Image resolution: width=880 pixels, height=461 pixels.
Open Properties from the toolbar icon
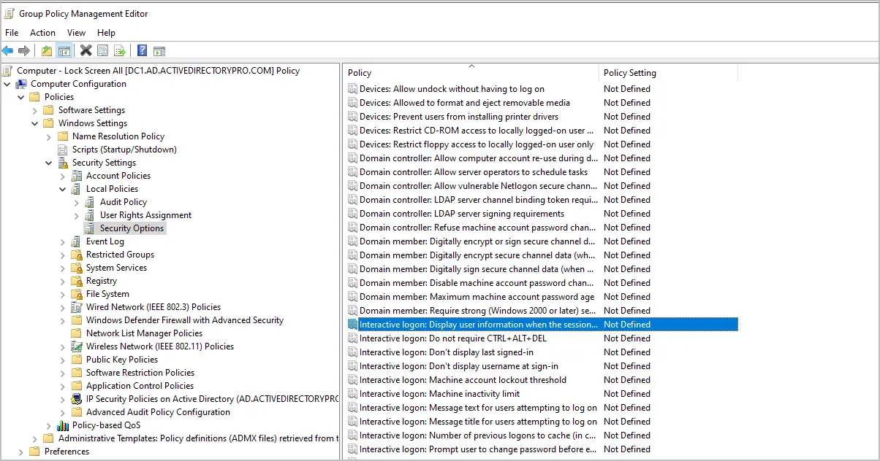tap(103, 50)
